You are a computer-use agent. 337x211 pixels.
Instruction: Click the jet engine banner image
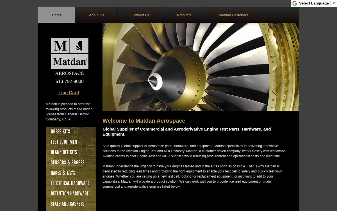201,67
